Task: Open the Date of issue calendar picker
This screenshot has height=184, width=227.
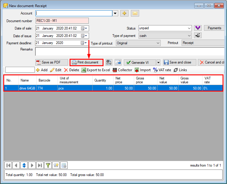Action: [84, 36]
